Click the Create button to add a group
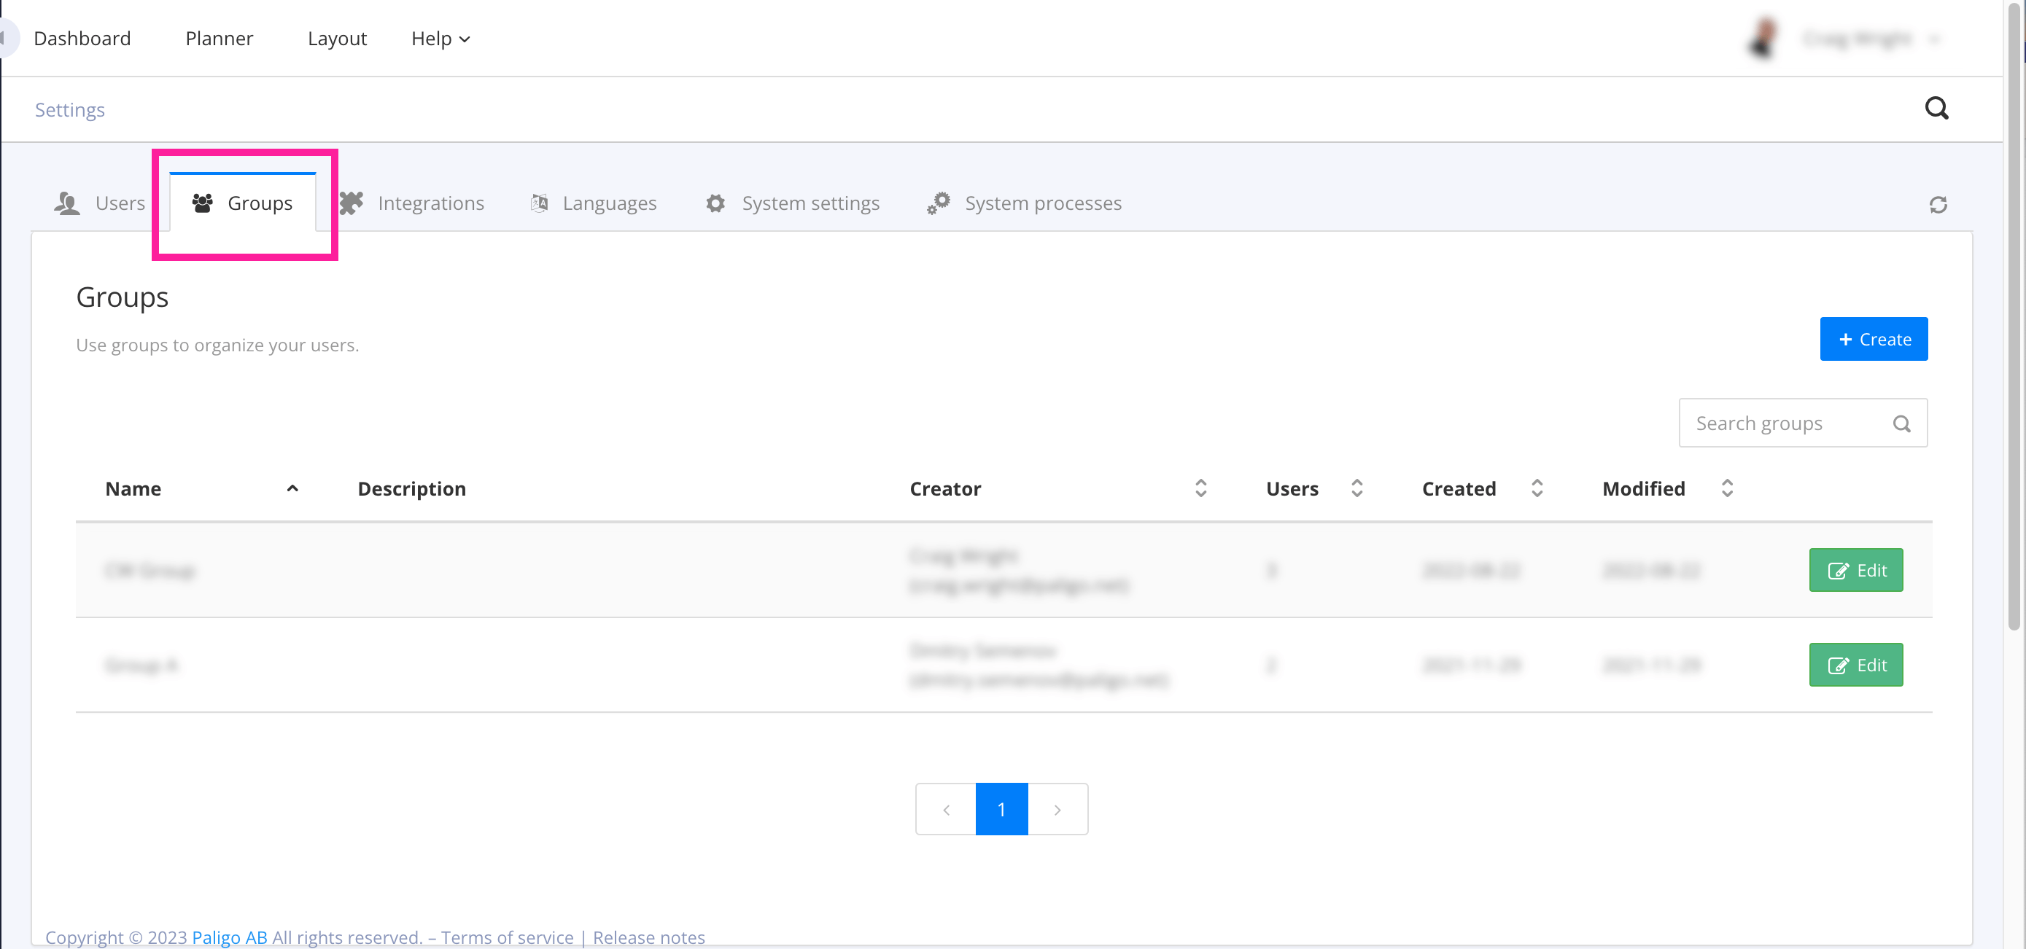Viewport: 2026px width, 949px height. 1874,339
